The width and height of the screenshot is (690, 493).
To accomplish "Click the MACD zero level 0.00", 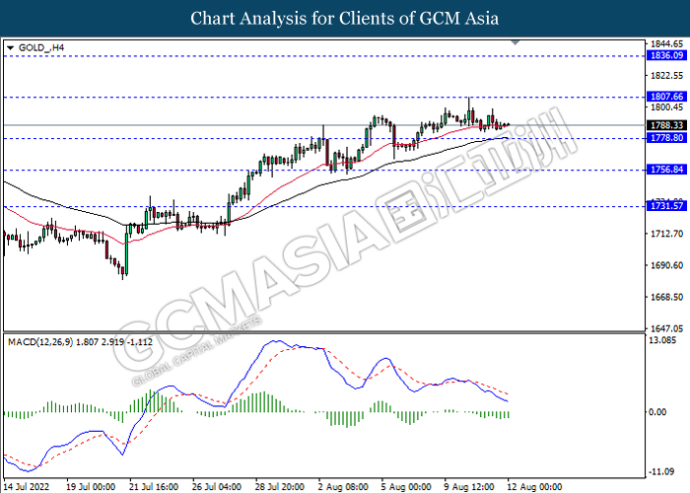I will coord(657,412).
